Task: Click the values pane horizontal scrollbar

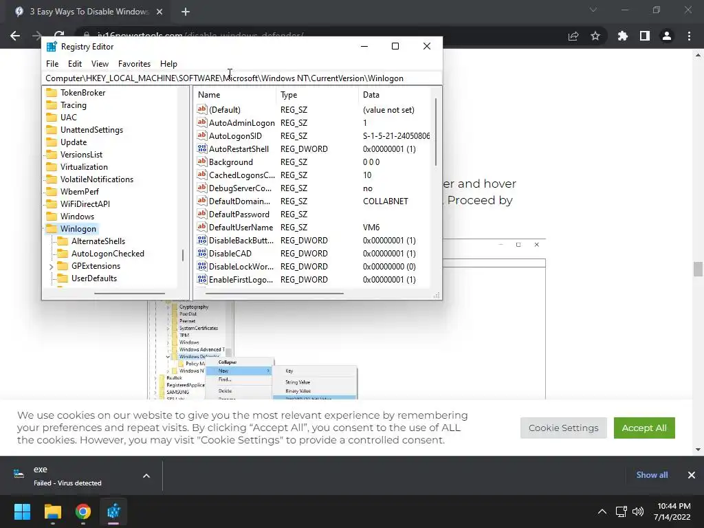Action: (274, 294)
